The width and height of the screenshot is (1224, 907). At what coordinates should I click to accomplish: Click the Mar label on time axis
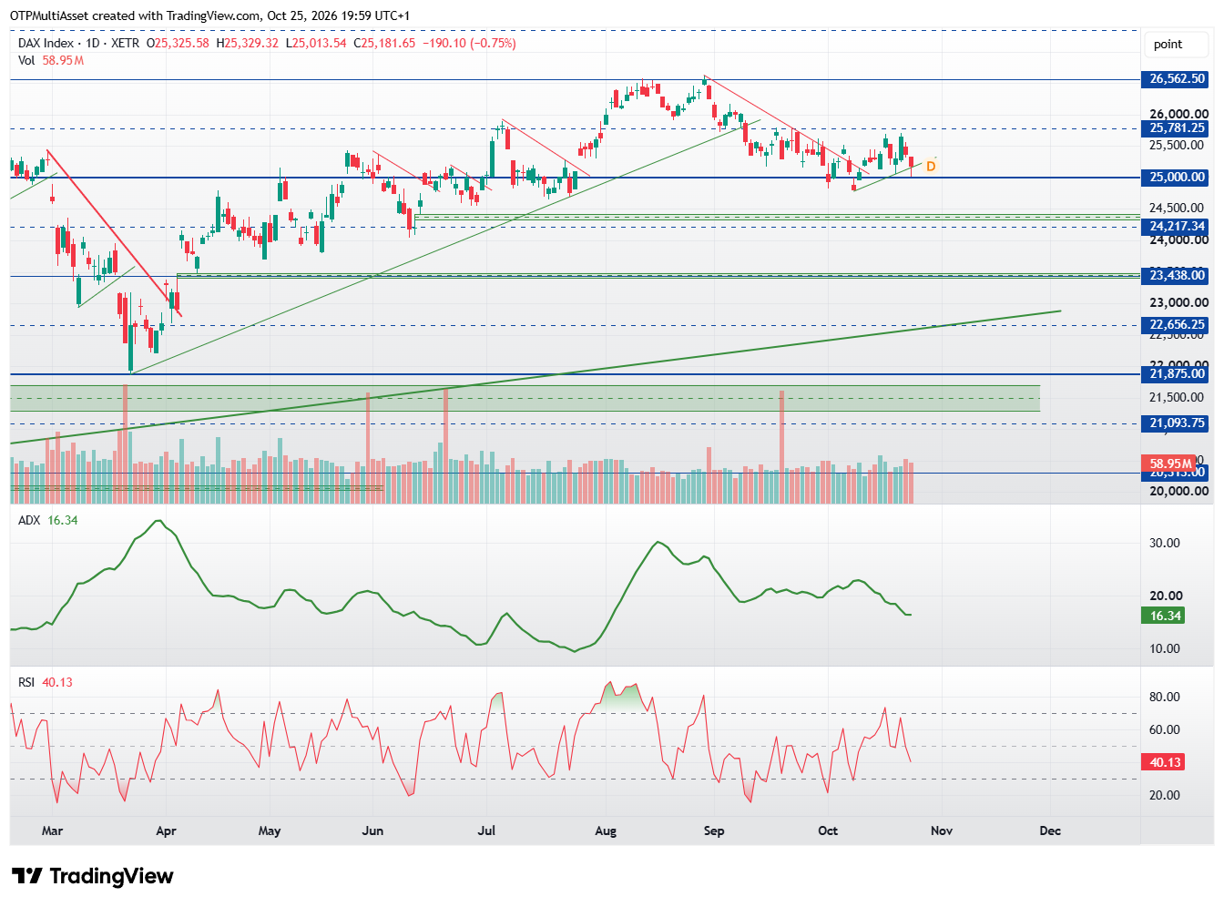click(x=53, y=831)
